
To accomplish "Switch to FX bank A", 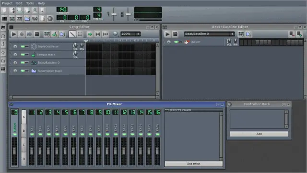I will coord(24,117).
